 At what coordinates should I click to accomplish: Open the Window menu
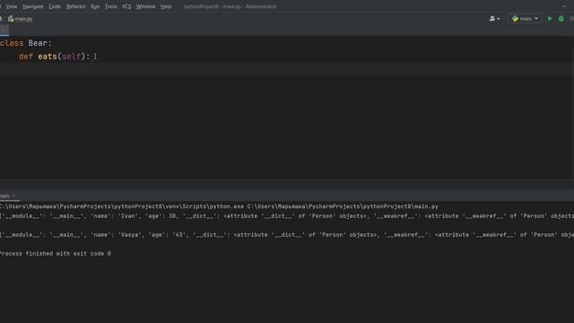145,6
